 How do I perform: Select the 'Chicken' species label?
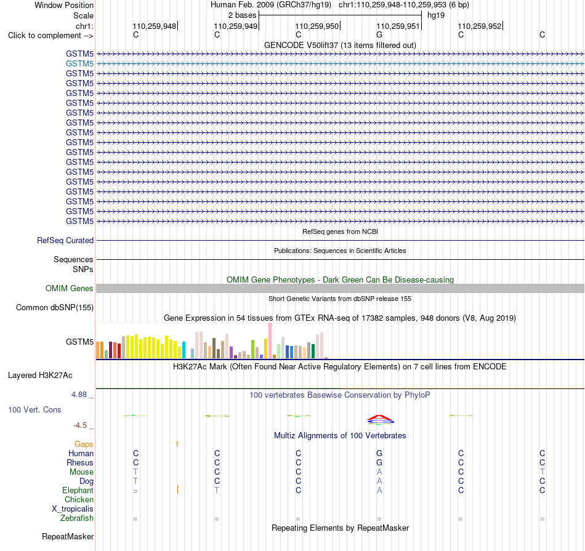pyautogui.click(x=79, y=499)
